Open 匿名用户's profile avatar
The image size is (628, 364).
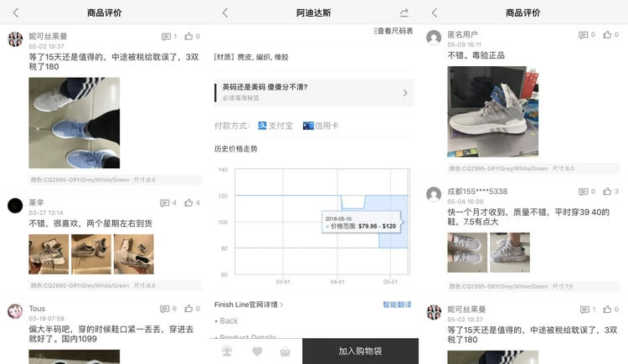pos(434,38)
